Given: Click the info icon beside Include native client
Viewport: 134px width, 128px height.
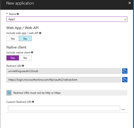Looking at the screenshot, I should pyautogui.click(x=32, y=52).
